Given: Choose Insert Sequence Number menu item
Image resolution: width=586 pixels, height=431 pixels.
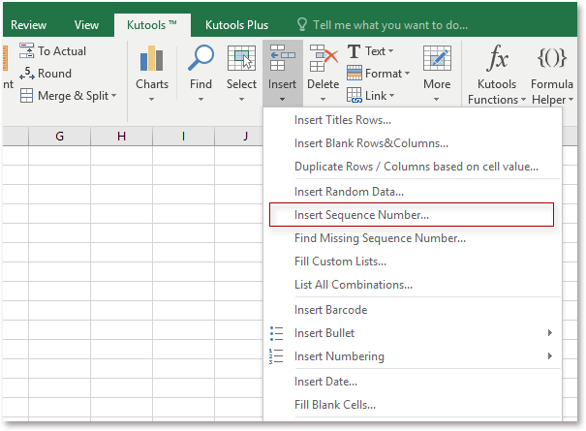Looking at the screenshot, I should [361, 215].
